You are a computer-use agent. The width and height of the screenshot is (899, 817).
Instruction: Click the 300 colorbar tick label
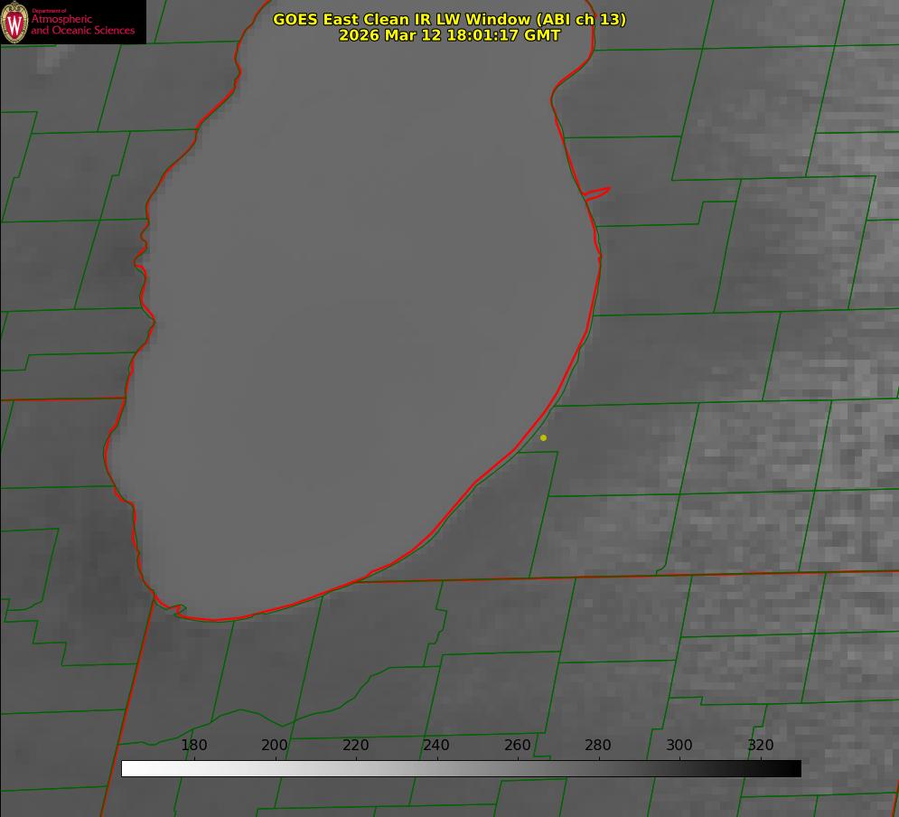click(x=679, y=746)
